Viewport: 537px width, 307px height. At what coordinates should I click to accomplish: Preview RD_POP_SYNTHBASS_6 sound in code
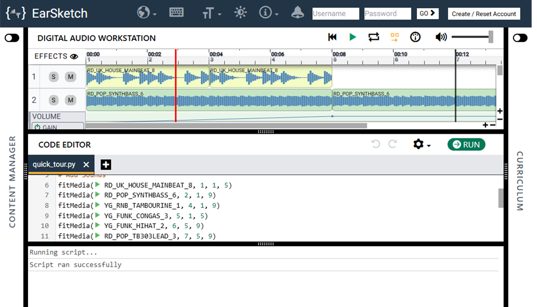point(98,195)
